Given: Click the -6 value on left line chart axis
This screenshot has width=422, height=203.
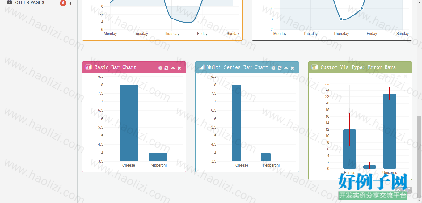Looking at the screenshot, I should 101,30.
